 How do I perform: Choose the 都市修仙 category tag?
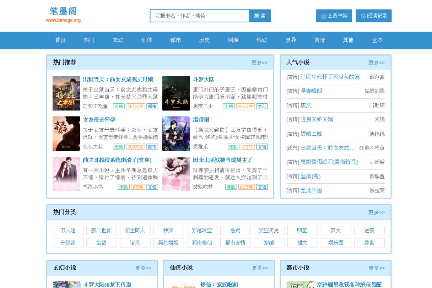point(202,243)
